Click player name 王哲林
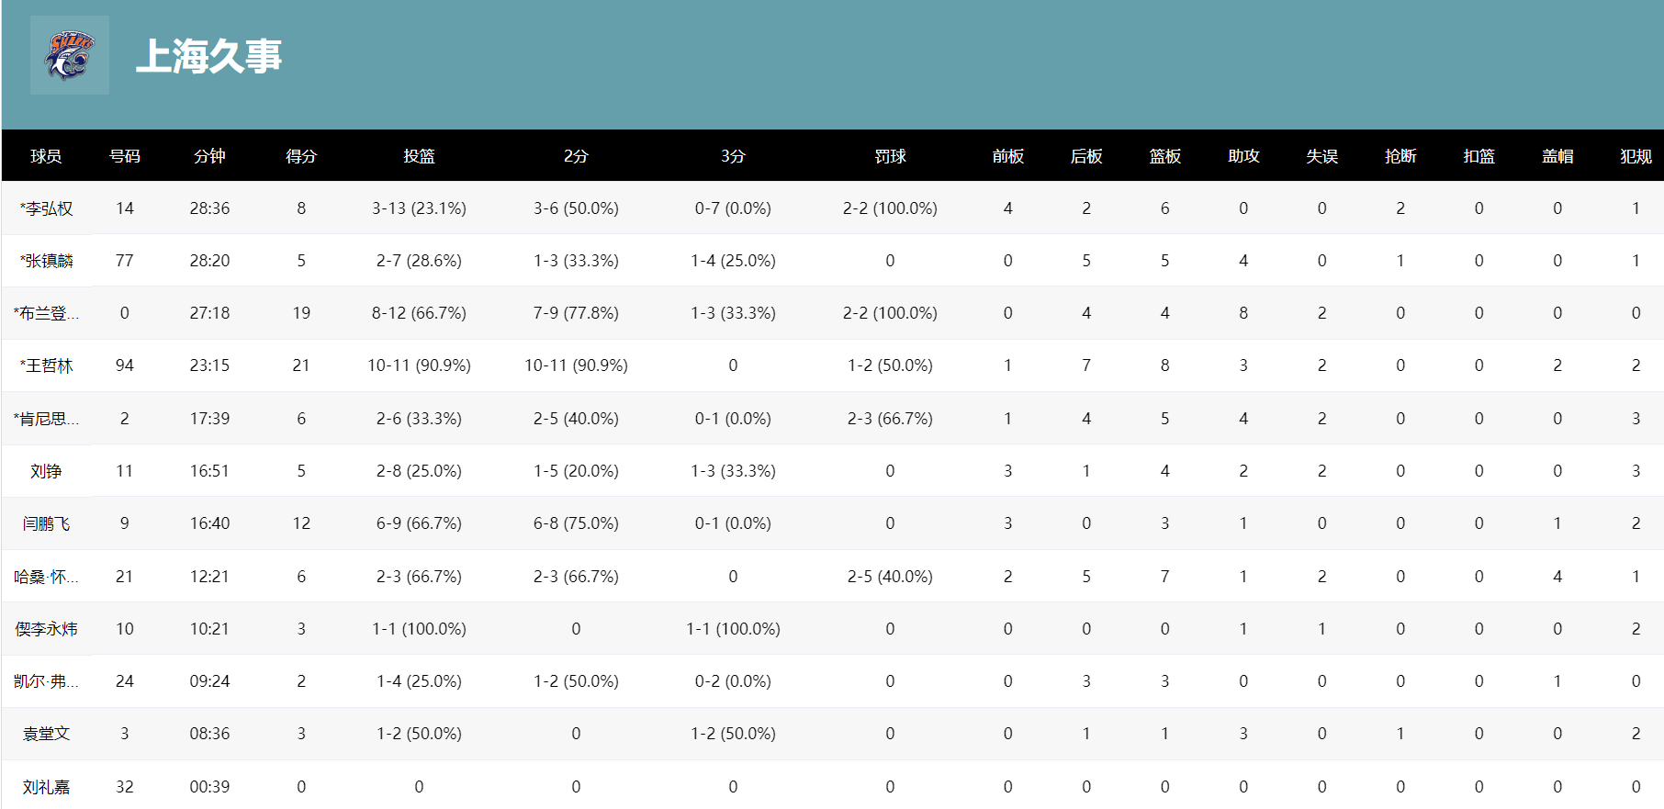 (47, 365)
